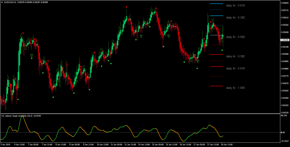The image size is (290, 147).
Task: Click the 86.293 value on the indicator scale
Action: click(x=283, y=115)
